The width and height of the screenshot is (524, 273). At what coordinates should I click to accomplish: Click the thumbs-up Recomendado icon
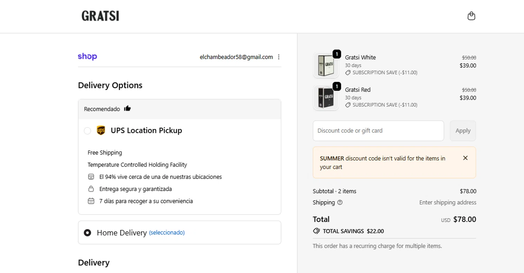pos(127,108)
